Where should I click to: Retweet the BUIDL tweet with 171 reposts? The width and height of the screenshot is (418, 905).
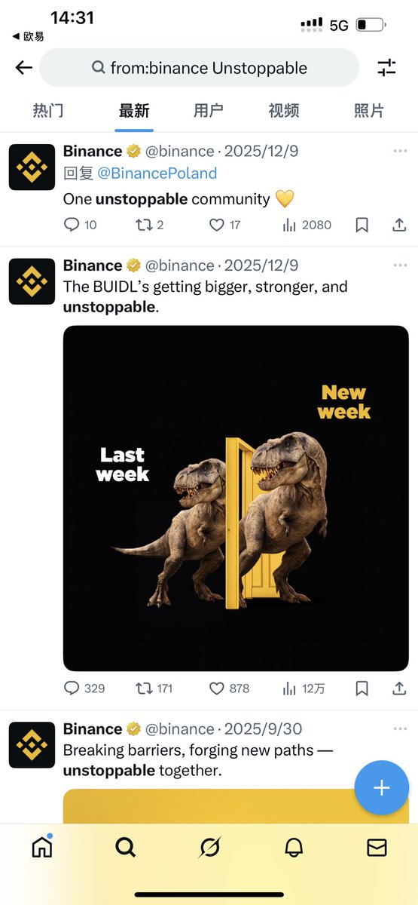[143, 688]
